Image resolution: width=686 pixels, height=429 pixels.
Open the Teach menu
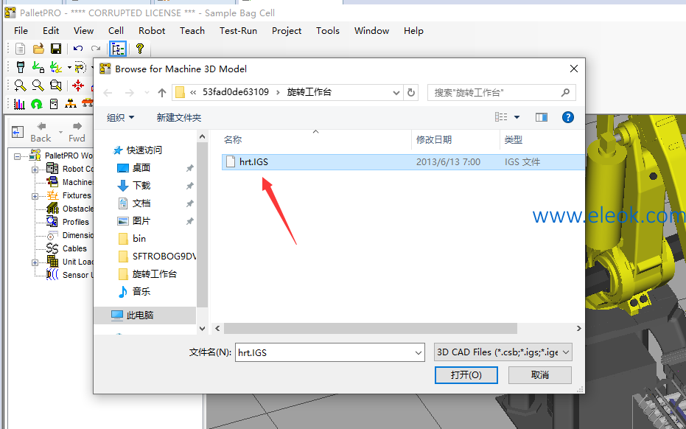coord(192,31)
